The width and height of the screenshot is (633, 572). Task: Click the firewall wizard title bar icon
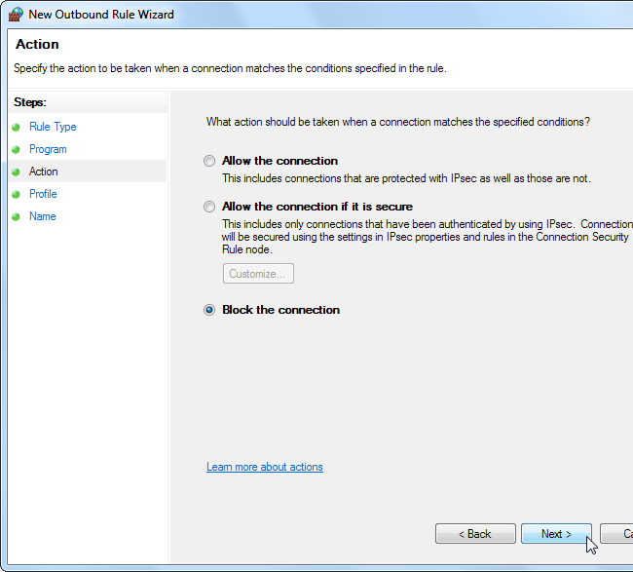click(15, 15)
